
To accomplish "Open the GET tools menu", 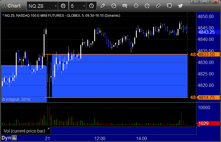I will pos(125,6).
